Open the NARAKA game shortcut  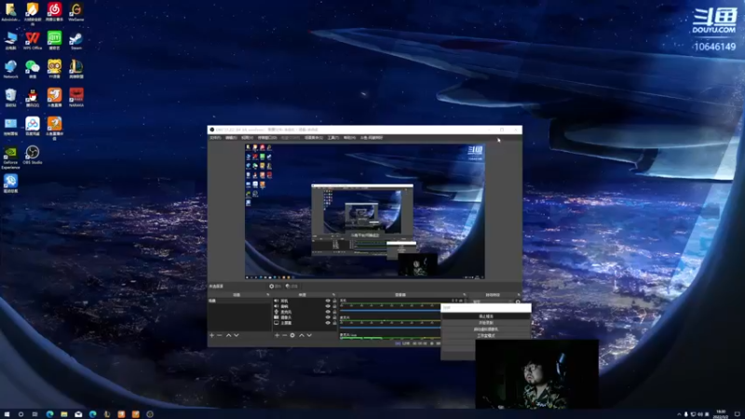[x=76, y=98]
